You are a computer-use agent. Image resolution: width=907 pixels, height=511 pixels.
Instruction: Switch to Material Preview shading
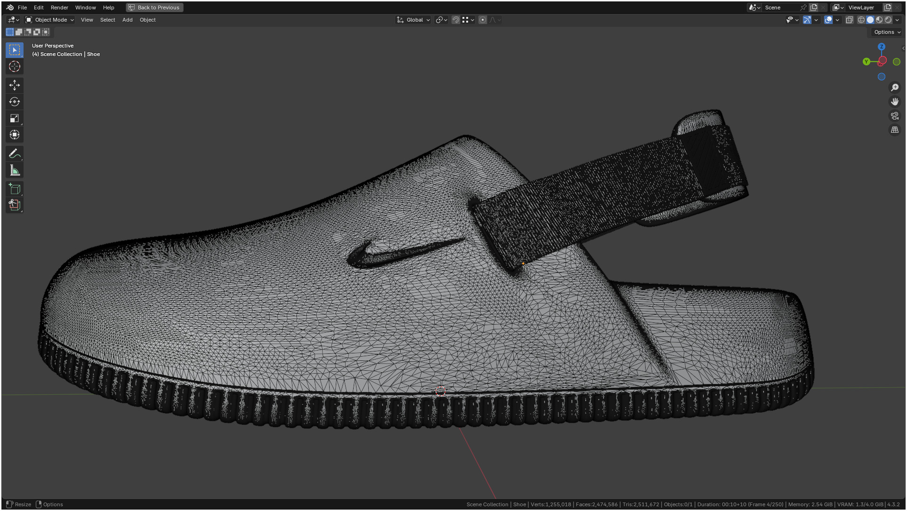(x=879, y=20)
